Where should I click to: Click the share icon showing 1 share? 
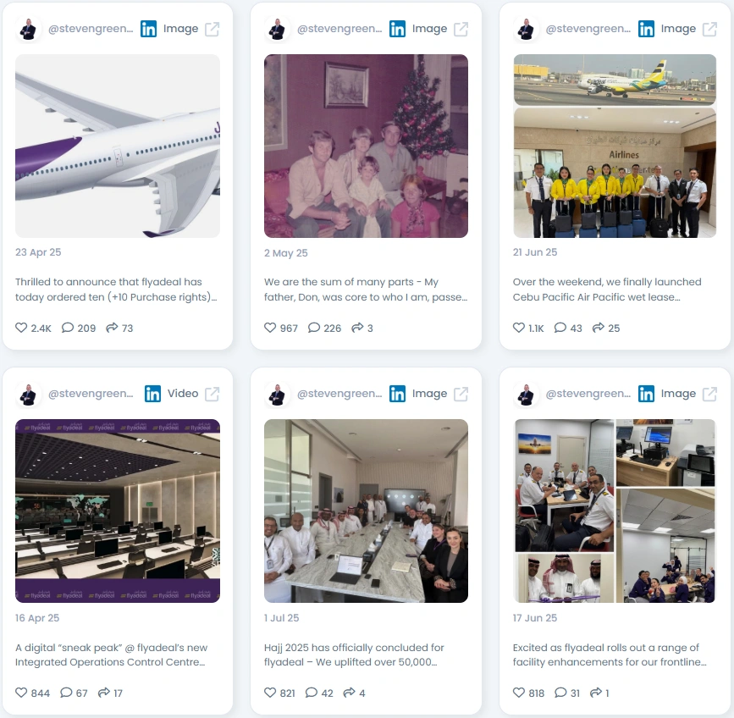coord(596,693)
